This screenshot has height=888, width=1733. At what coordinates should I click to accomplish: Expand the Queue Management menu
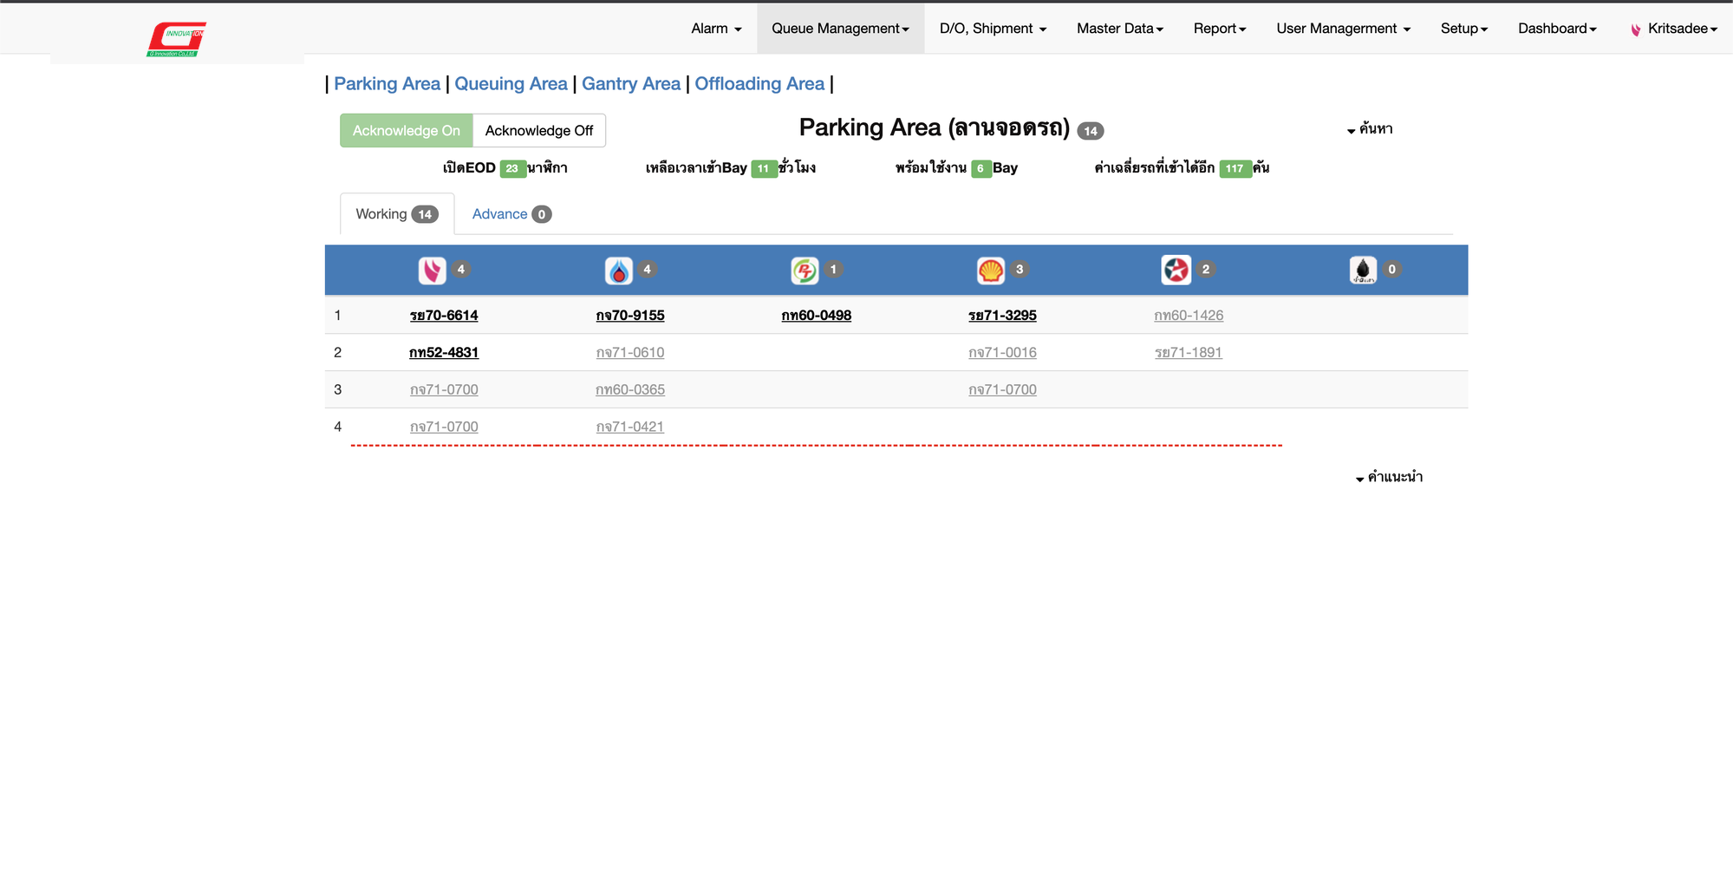click(841, 29)
